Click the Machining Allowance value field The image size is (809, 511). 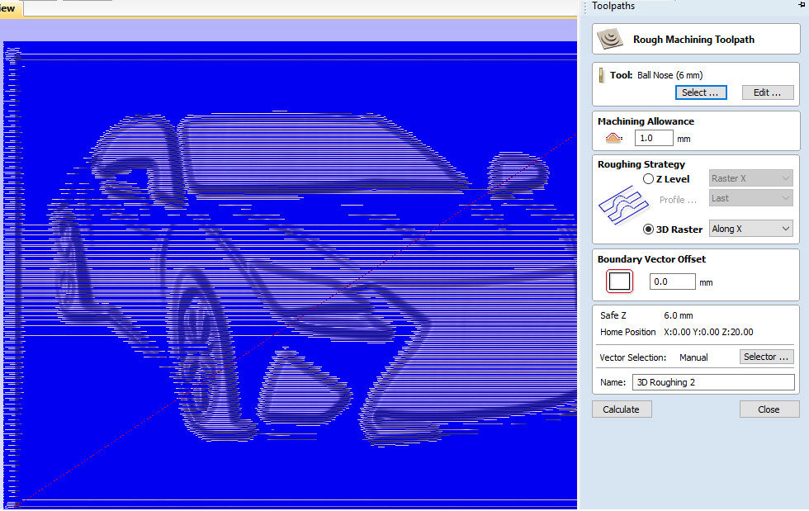click(654, 139)
